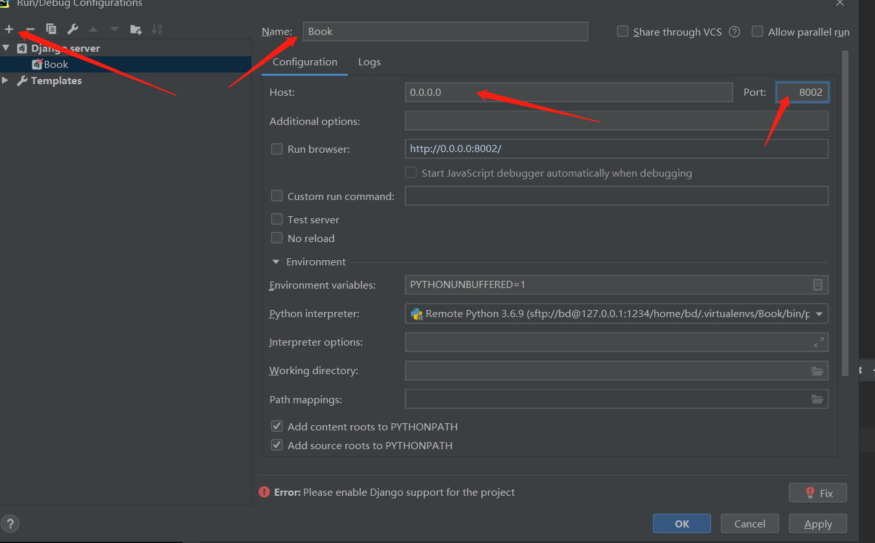Click the configuration panel vertical scrollbar
This screenshot has width=875, height=543.
845,214
